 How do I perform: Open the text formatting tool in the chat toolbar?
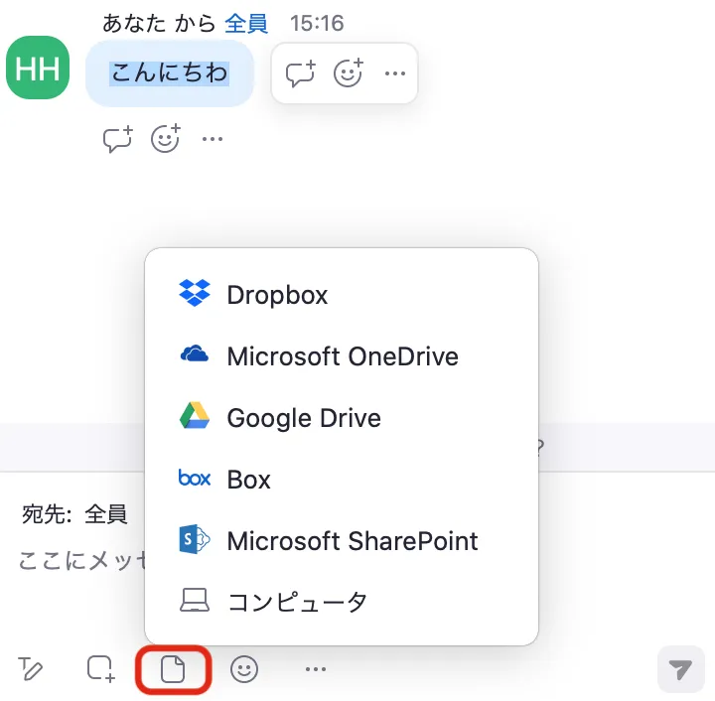point(31,669)
